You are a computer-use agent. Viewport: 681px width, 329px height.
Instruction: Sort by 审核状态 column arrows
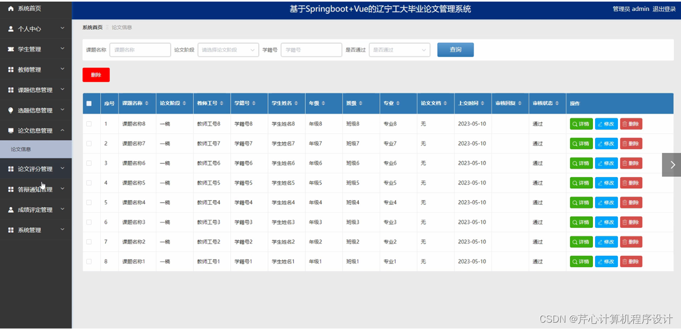pyautogui.click(x=557, y=103)
